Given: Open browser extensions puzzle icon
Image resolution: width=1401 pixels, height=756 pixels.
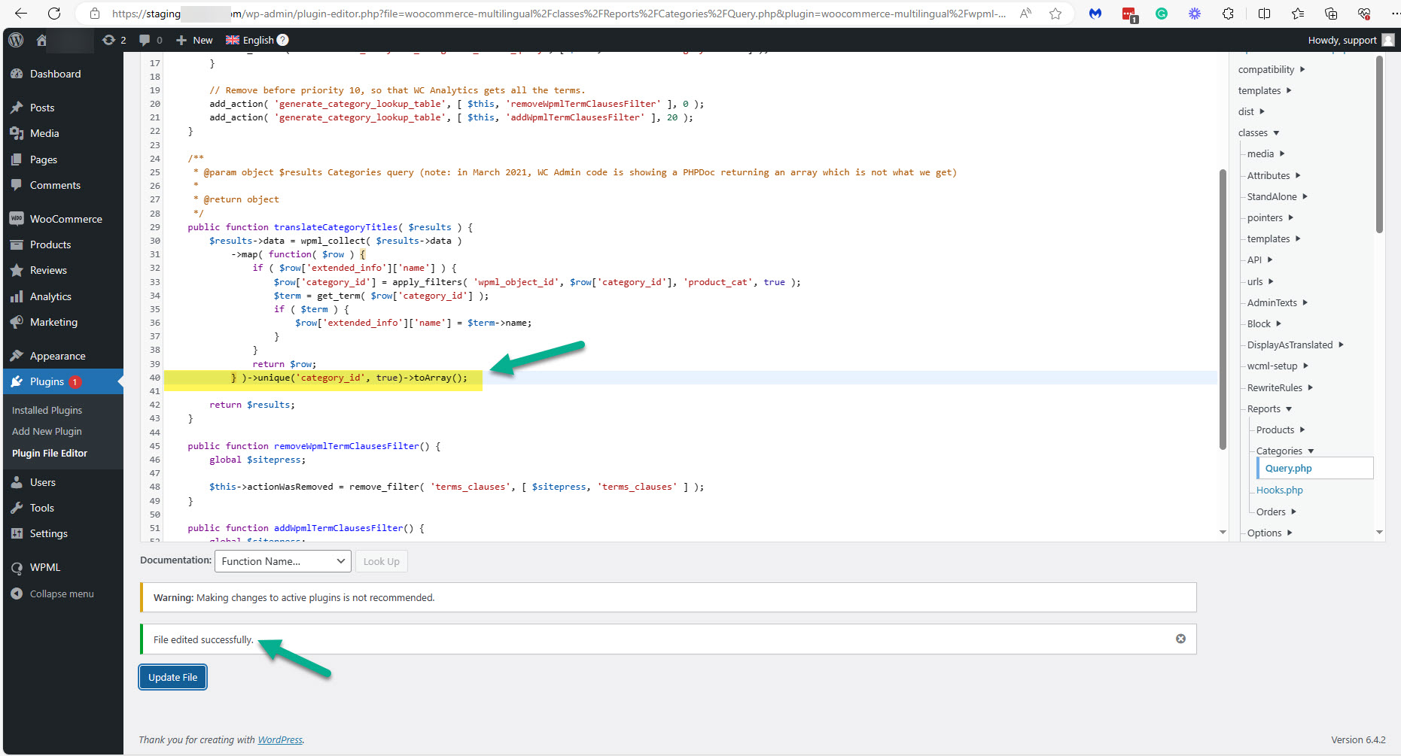Looking at the screenshot, I should 1228,14.
